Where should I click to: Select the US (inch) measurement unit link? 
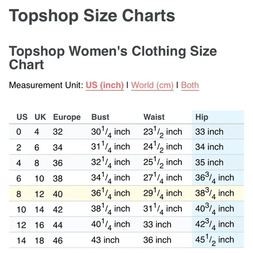105,85
